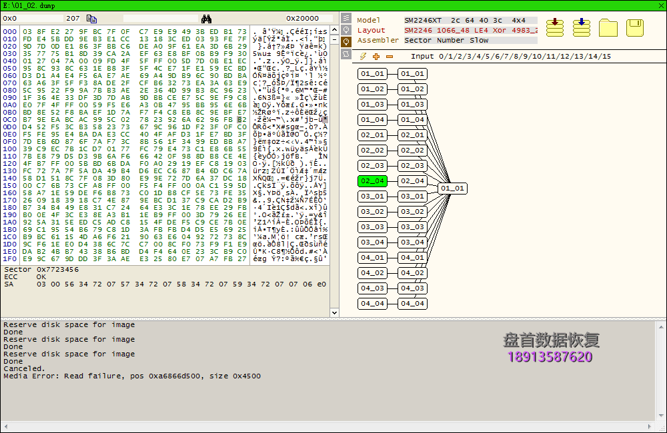The image size is (667, 433).
Task: Select left-column node 03_02
Action: coord(372,212)
